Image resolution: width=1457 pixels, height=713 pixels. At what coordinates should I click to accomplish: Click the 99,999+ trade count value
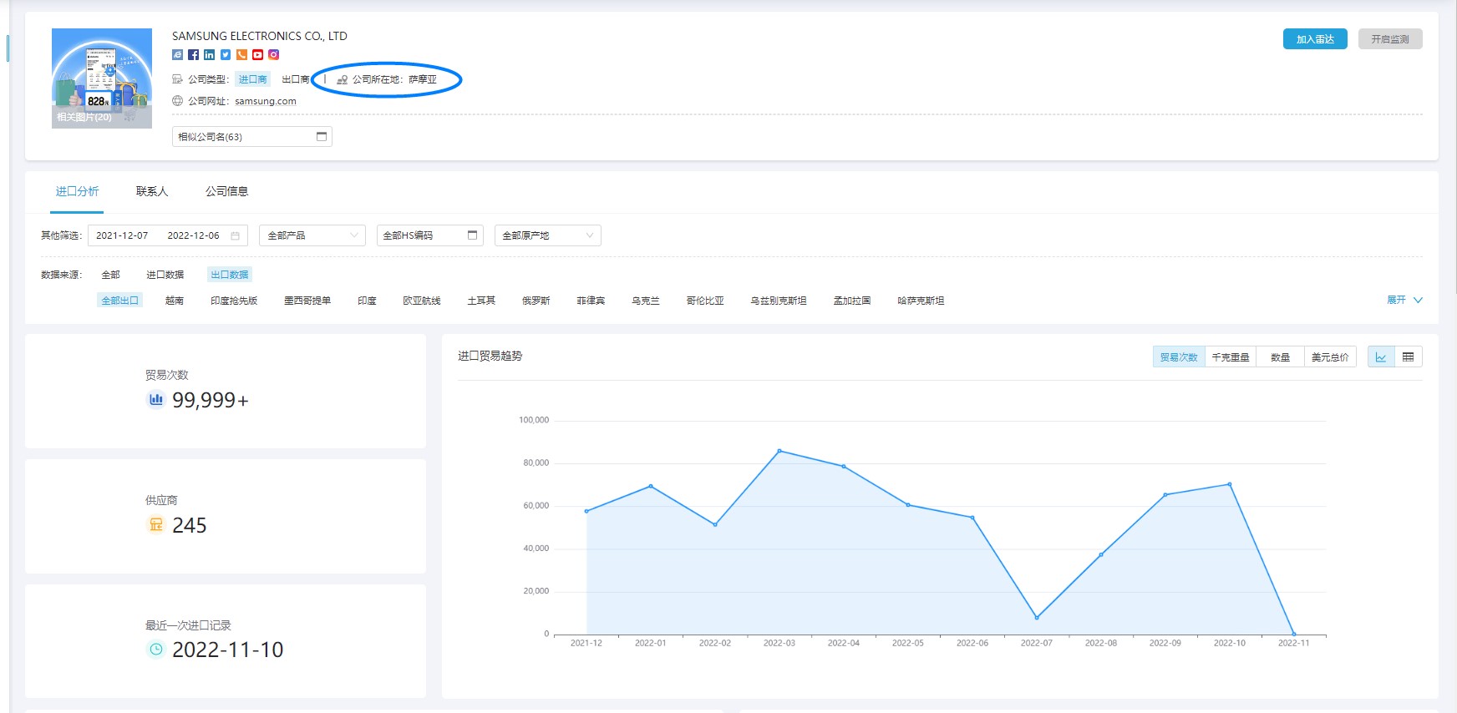(211, 400)
